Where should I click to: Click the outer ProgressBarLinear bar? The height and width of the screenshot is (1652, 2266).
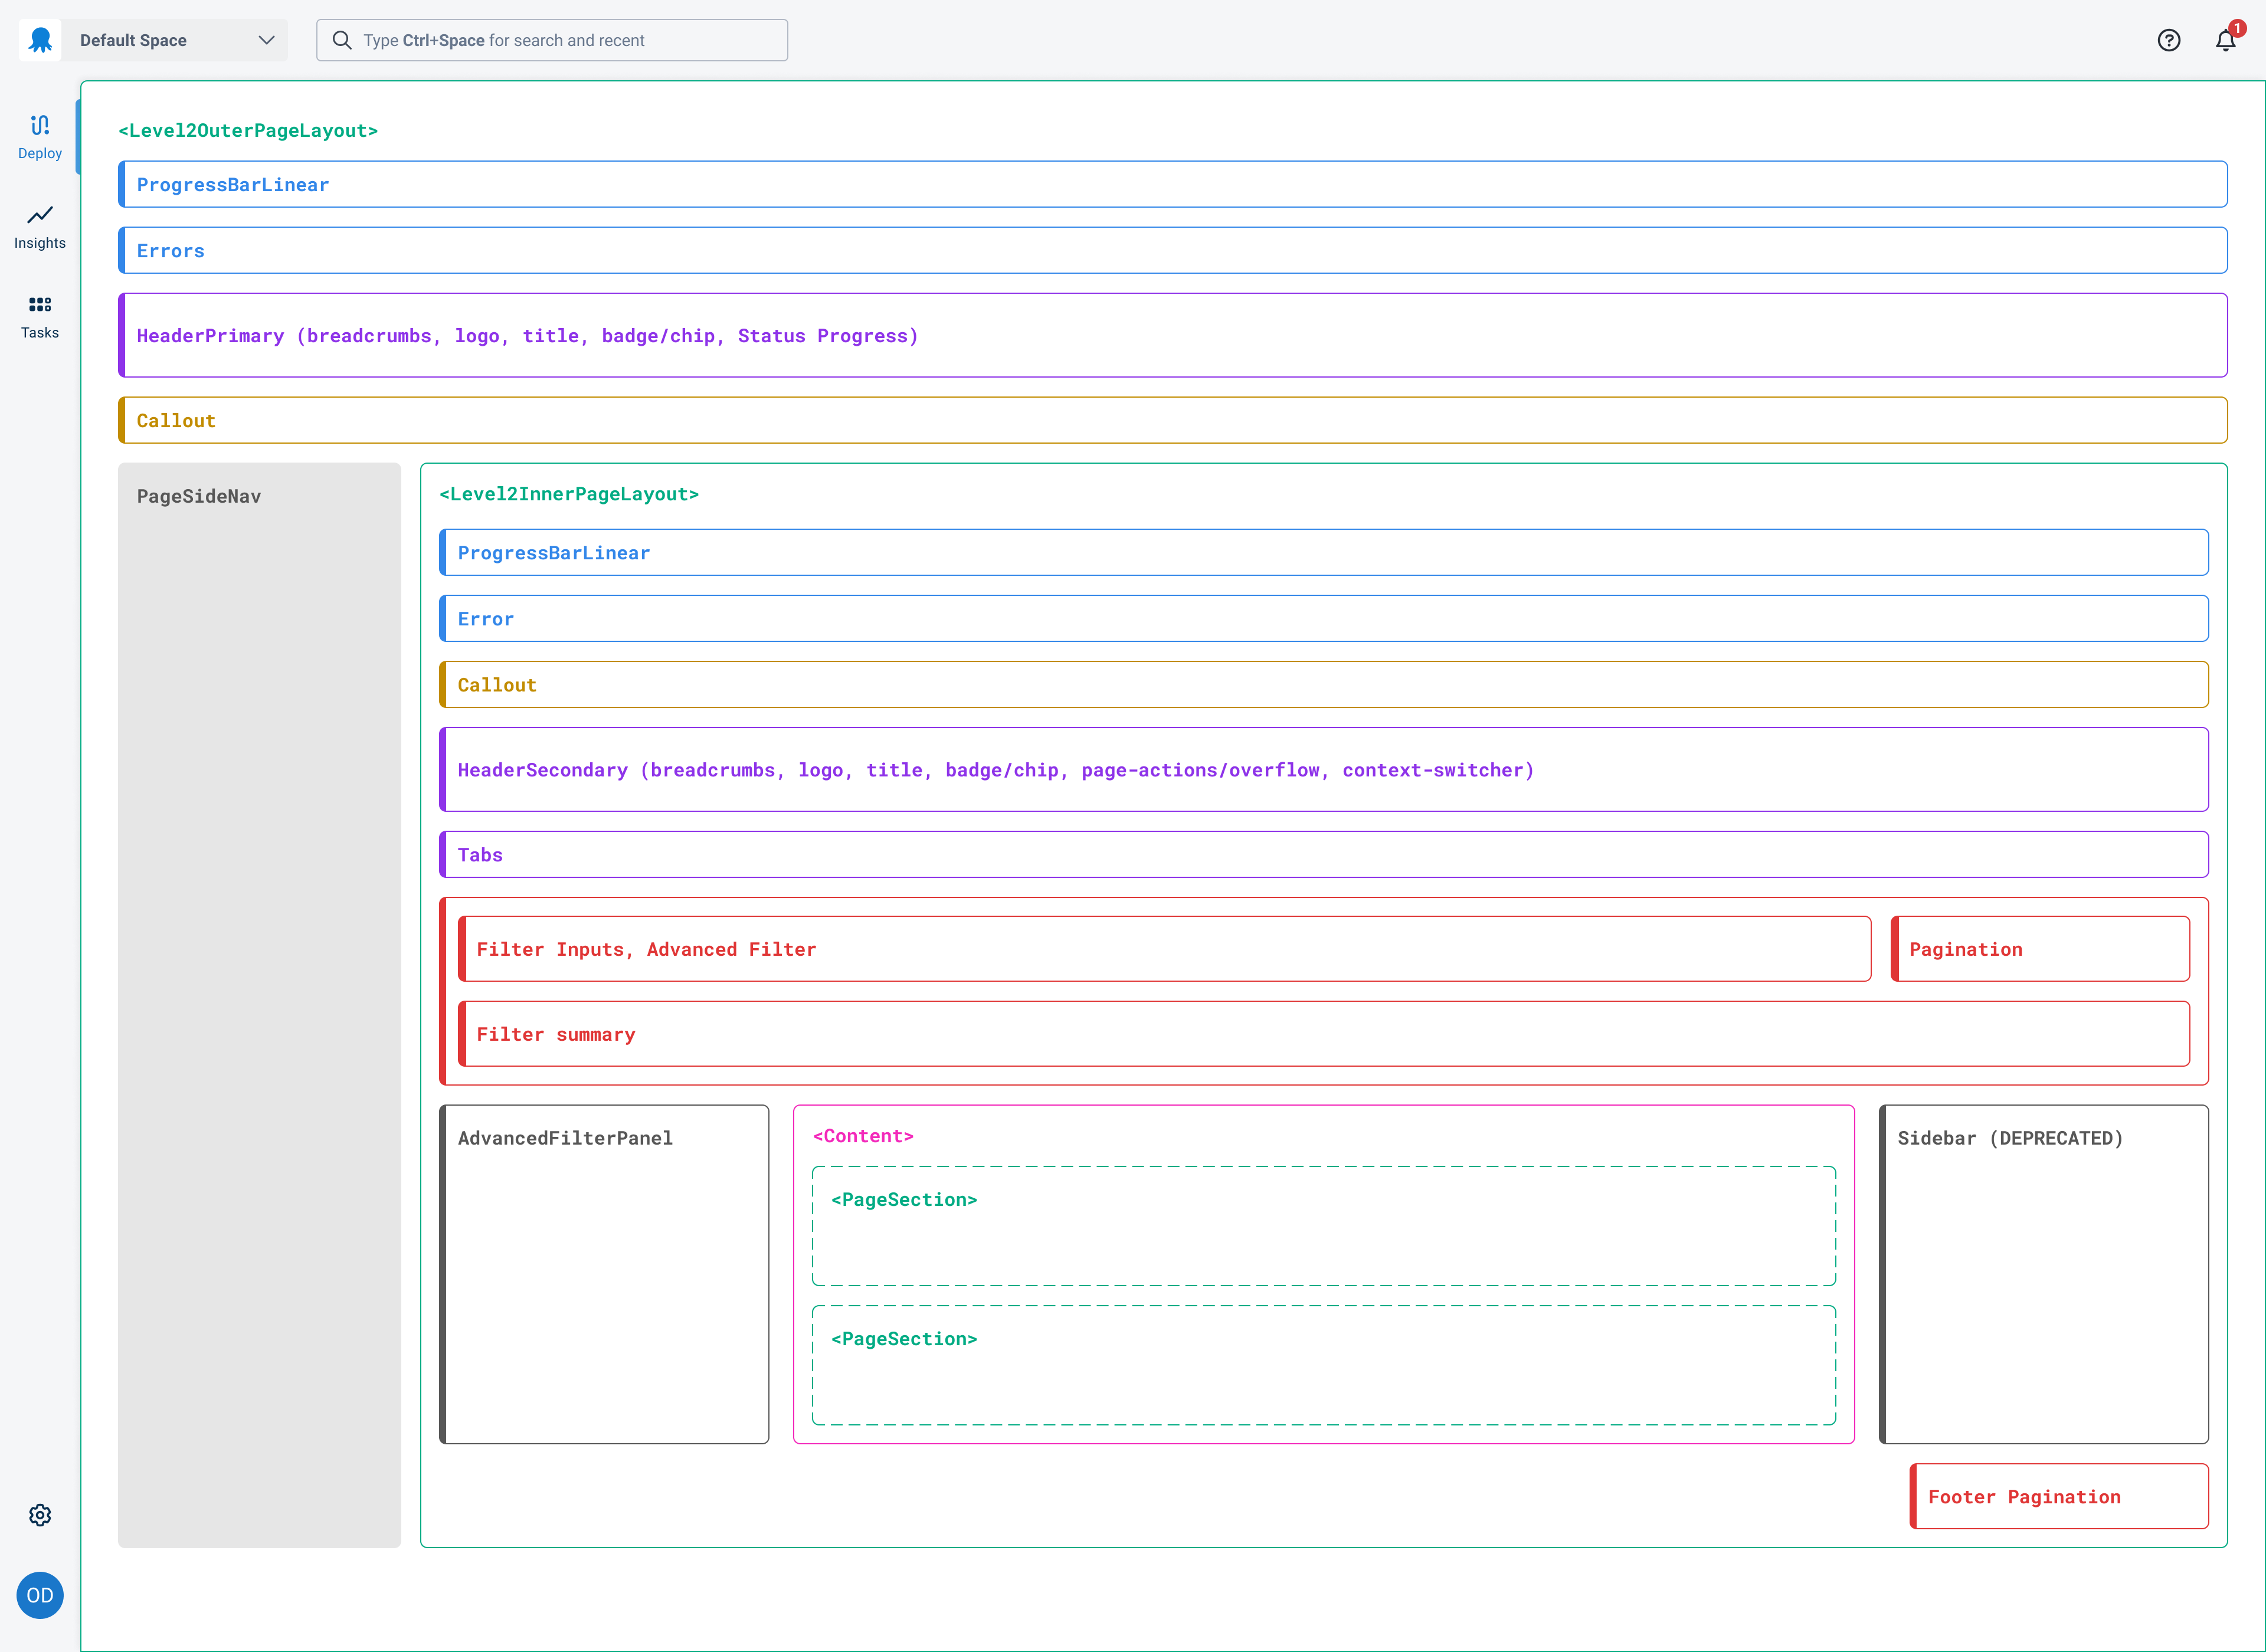[1172, 185]
